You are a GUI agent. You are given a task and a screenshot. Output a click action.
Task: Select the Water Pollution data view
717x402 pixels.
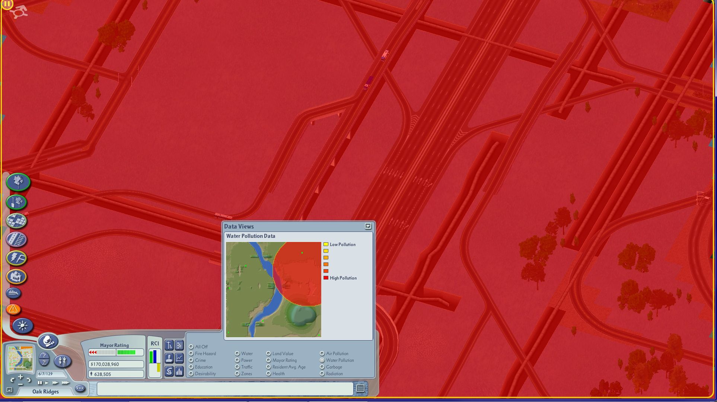tap(337, 360)
